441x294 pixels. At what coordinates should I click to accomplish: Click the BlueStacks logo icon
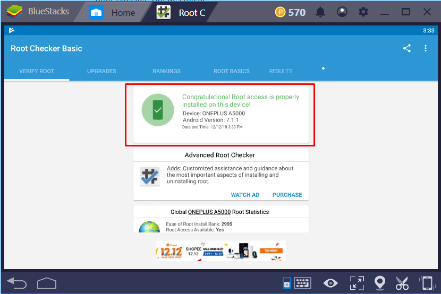(x=15, y=12)
